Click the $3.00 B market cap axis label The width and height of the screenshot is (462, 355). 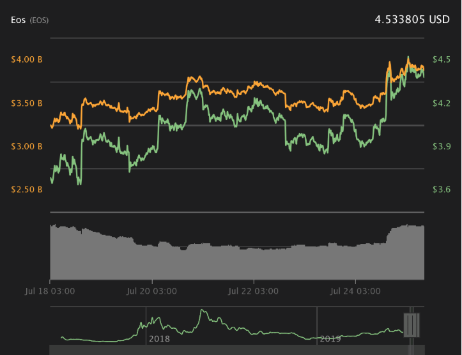[27, 146]
